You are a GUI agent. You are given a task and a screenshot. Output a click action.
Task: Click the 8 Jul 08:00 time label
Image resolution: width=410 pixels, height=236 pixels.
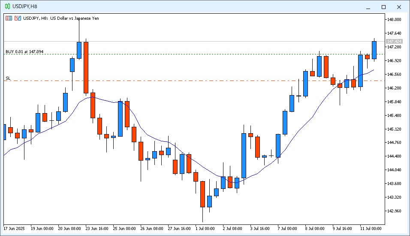tap(315, 228)
